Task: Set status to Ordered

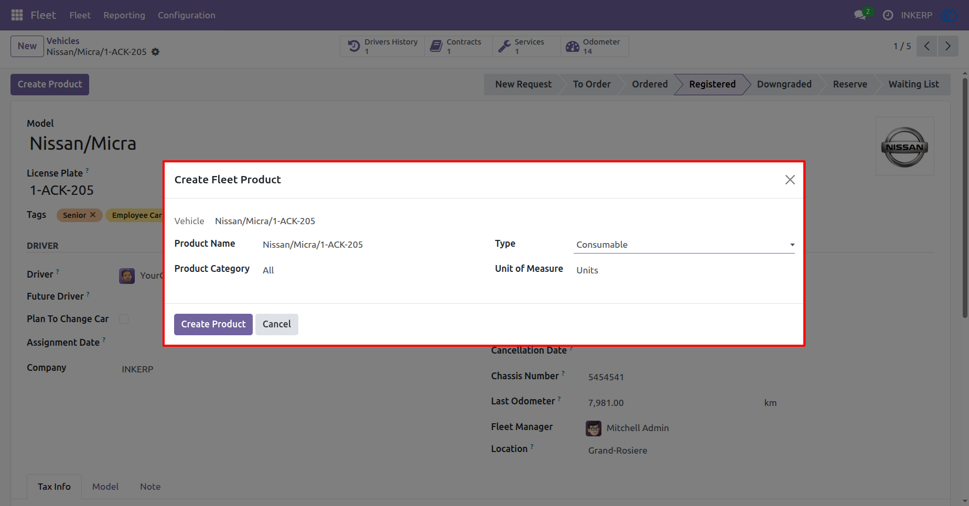Action: click(x=650, y=84)
